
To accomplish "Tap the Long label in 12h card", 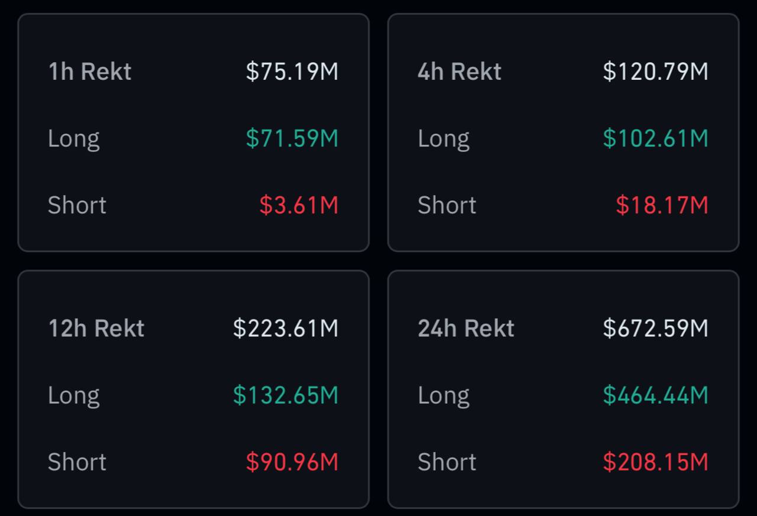I will (x=73, y=395).
